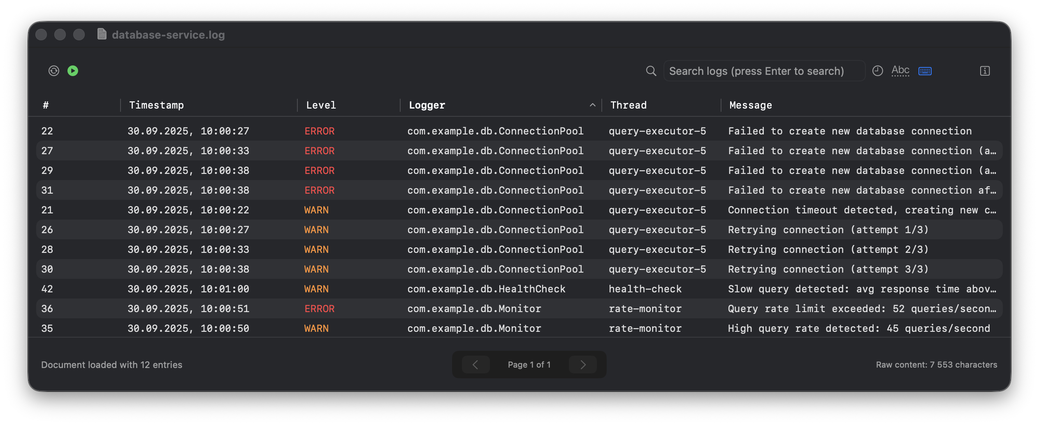
Task: Sort by the Level column header
Action: click(321, 105)
